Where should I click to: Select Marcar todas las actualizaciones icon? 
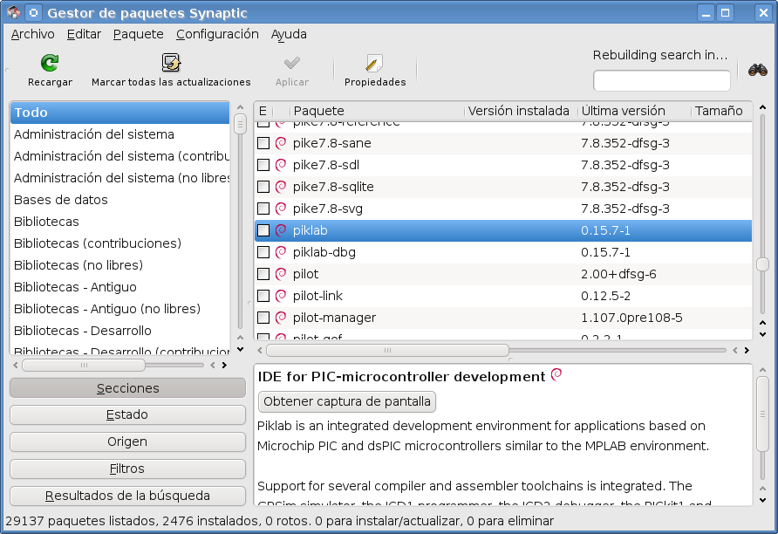click(x=169, y=68)
